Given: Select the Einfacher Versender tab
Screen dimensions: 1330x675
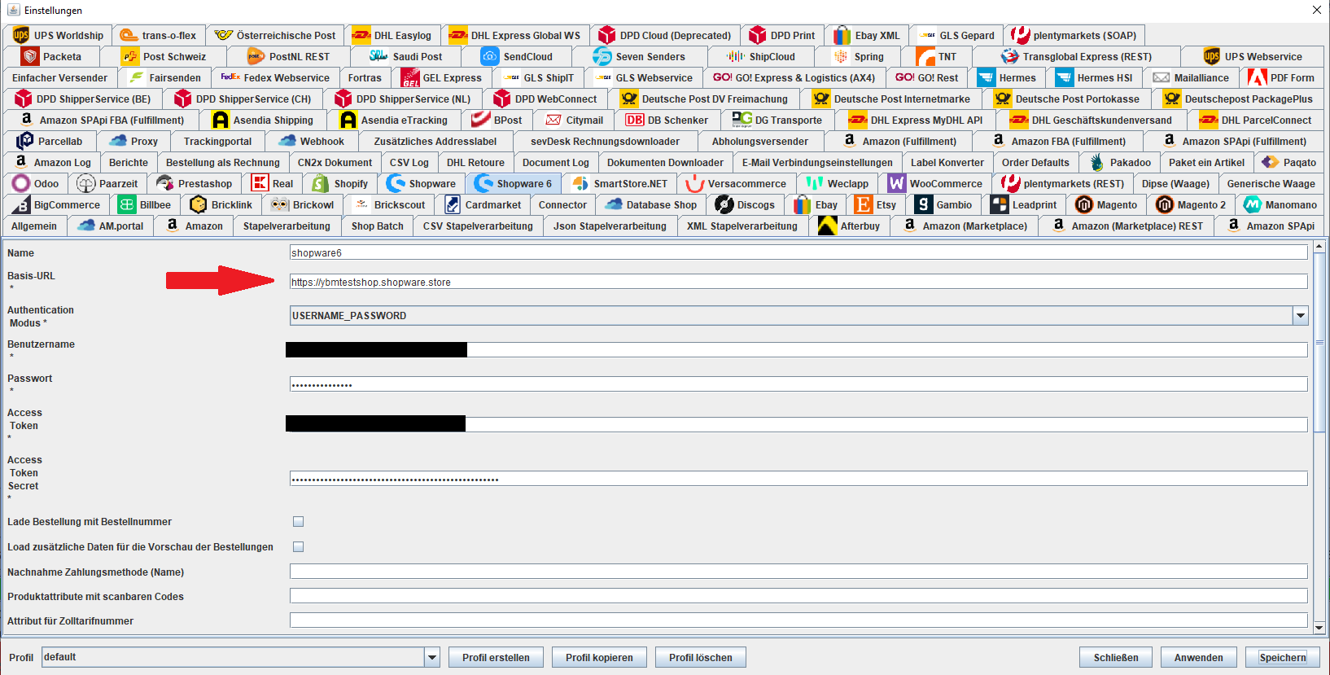Looking at the screenshot, I should pyautogui.click(x=59, y=77).
